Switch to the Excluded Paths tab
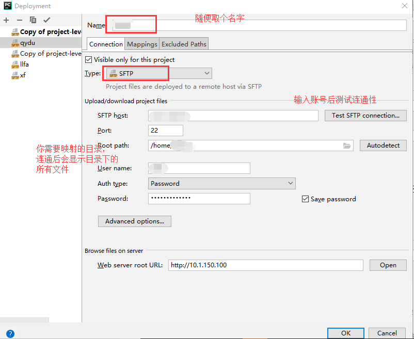 click(184, 44)
